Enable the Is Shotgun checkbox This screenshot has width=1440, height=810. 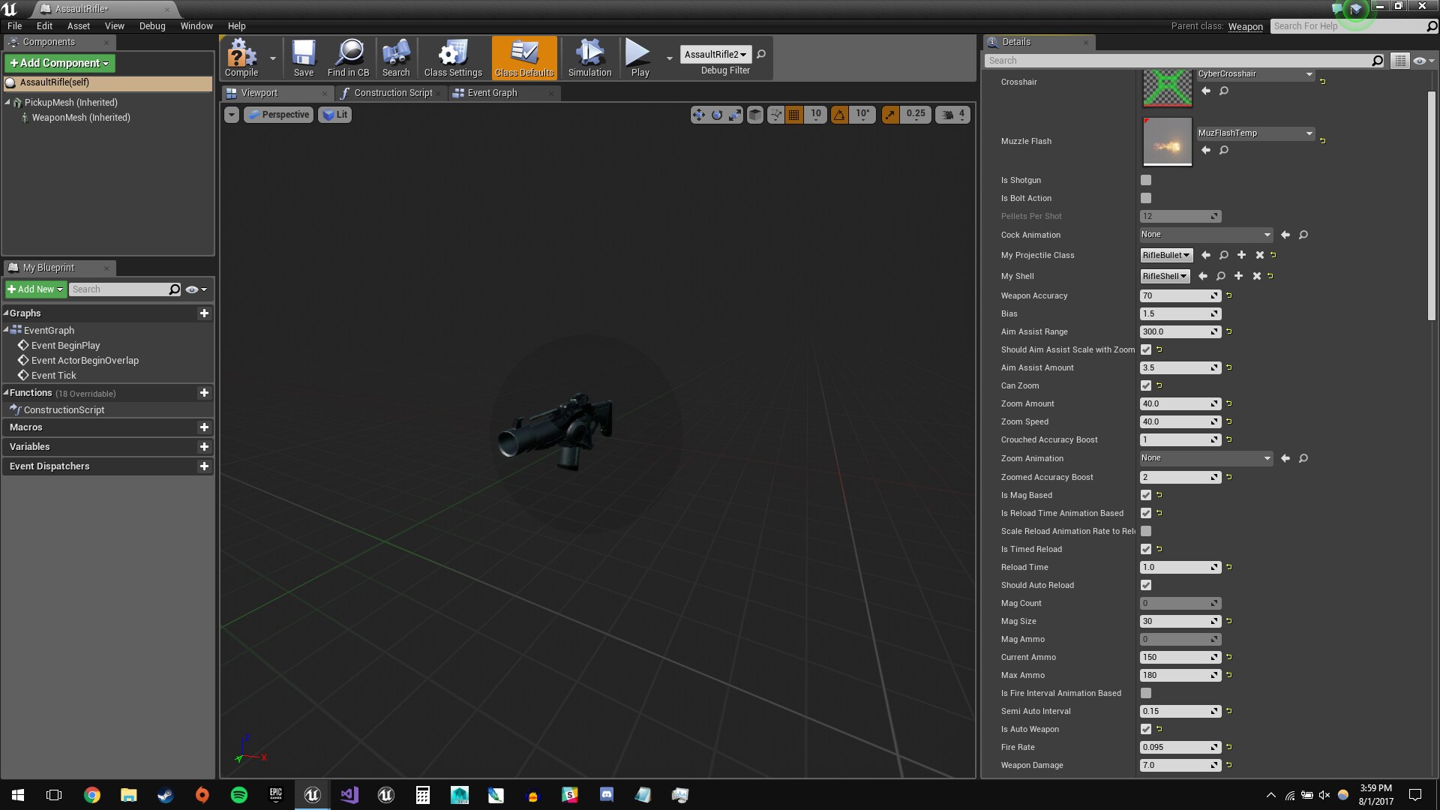1145,180
